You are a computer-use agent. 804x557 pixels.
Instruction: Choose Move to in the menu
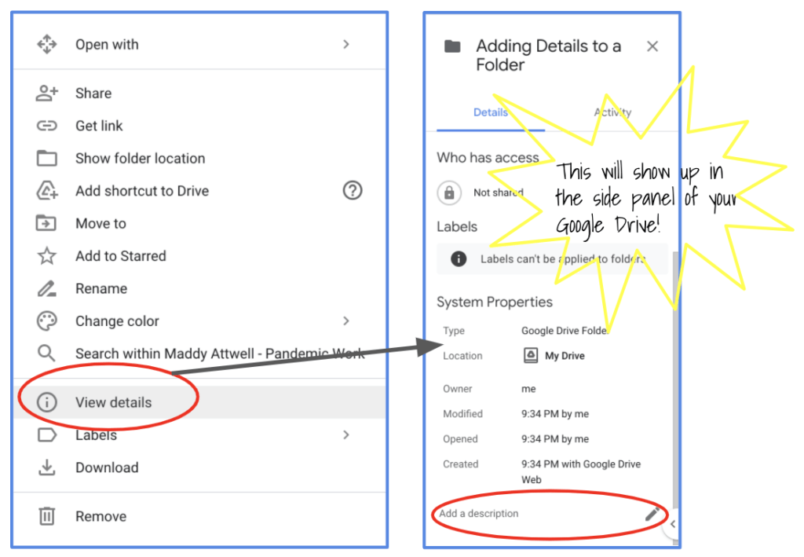[100, 224]
